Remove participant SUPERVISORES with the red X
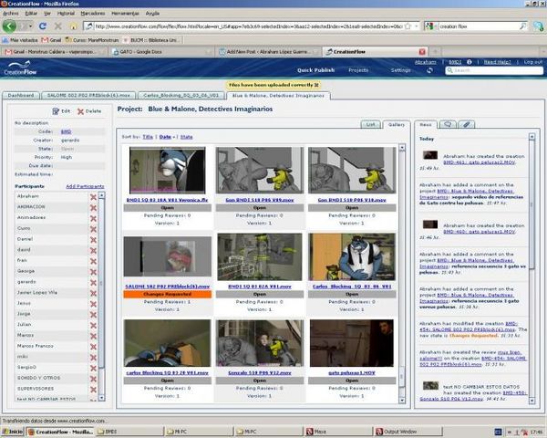Screen dimensions: 547x438 point(93,390)
